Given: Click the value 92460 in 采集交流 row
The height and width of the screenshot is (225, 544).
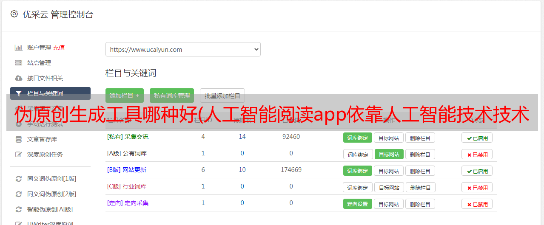Looking at the screenshot, I should pyautogui.click(x=291, y=137).
